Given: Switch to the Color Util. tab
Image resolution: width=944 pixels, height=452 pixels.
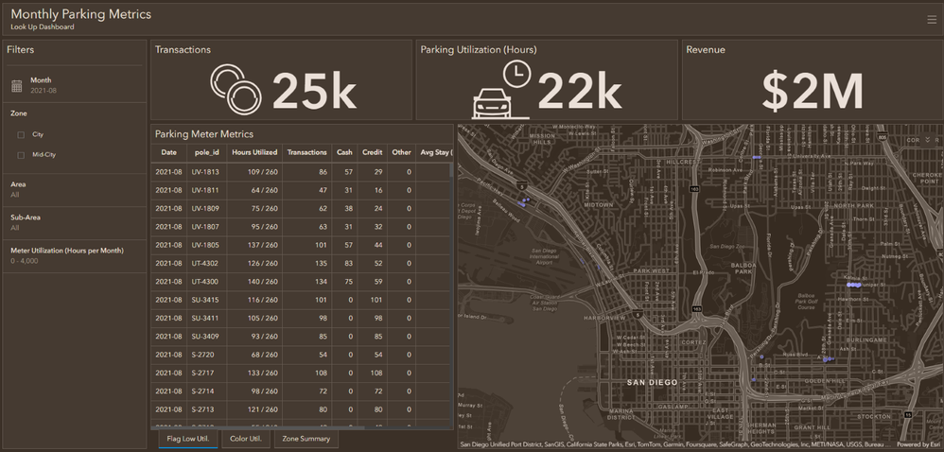Looking at the screenshot, I should tap(246, 439).
